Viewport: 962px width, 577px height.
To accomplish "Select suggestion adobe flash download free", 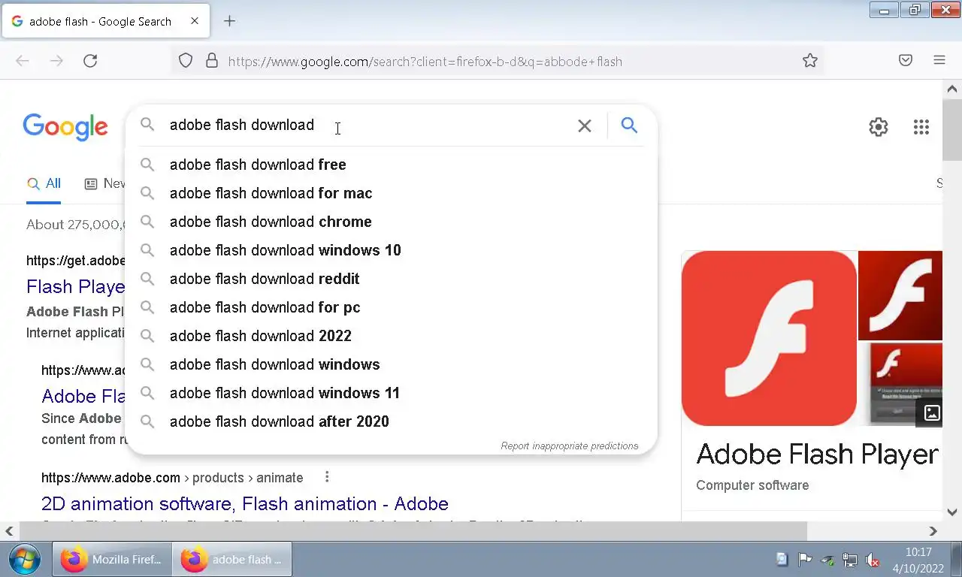I will pyautogui.click(x=391, y=165).
